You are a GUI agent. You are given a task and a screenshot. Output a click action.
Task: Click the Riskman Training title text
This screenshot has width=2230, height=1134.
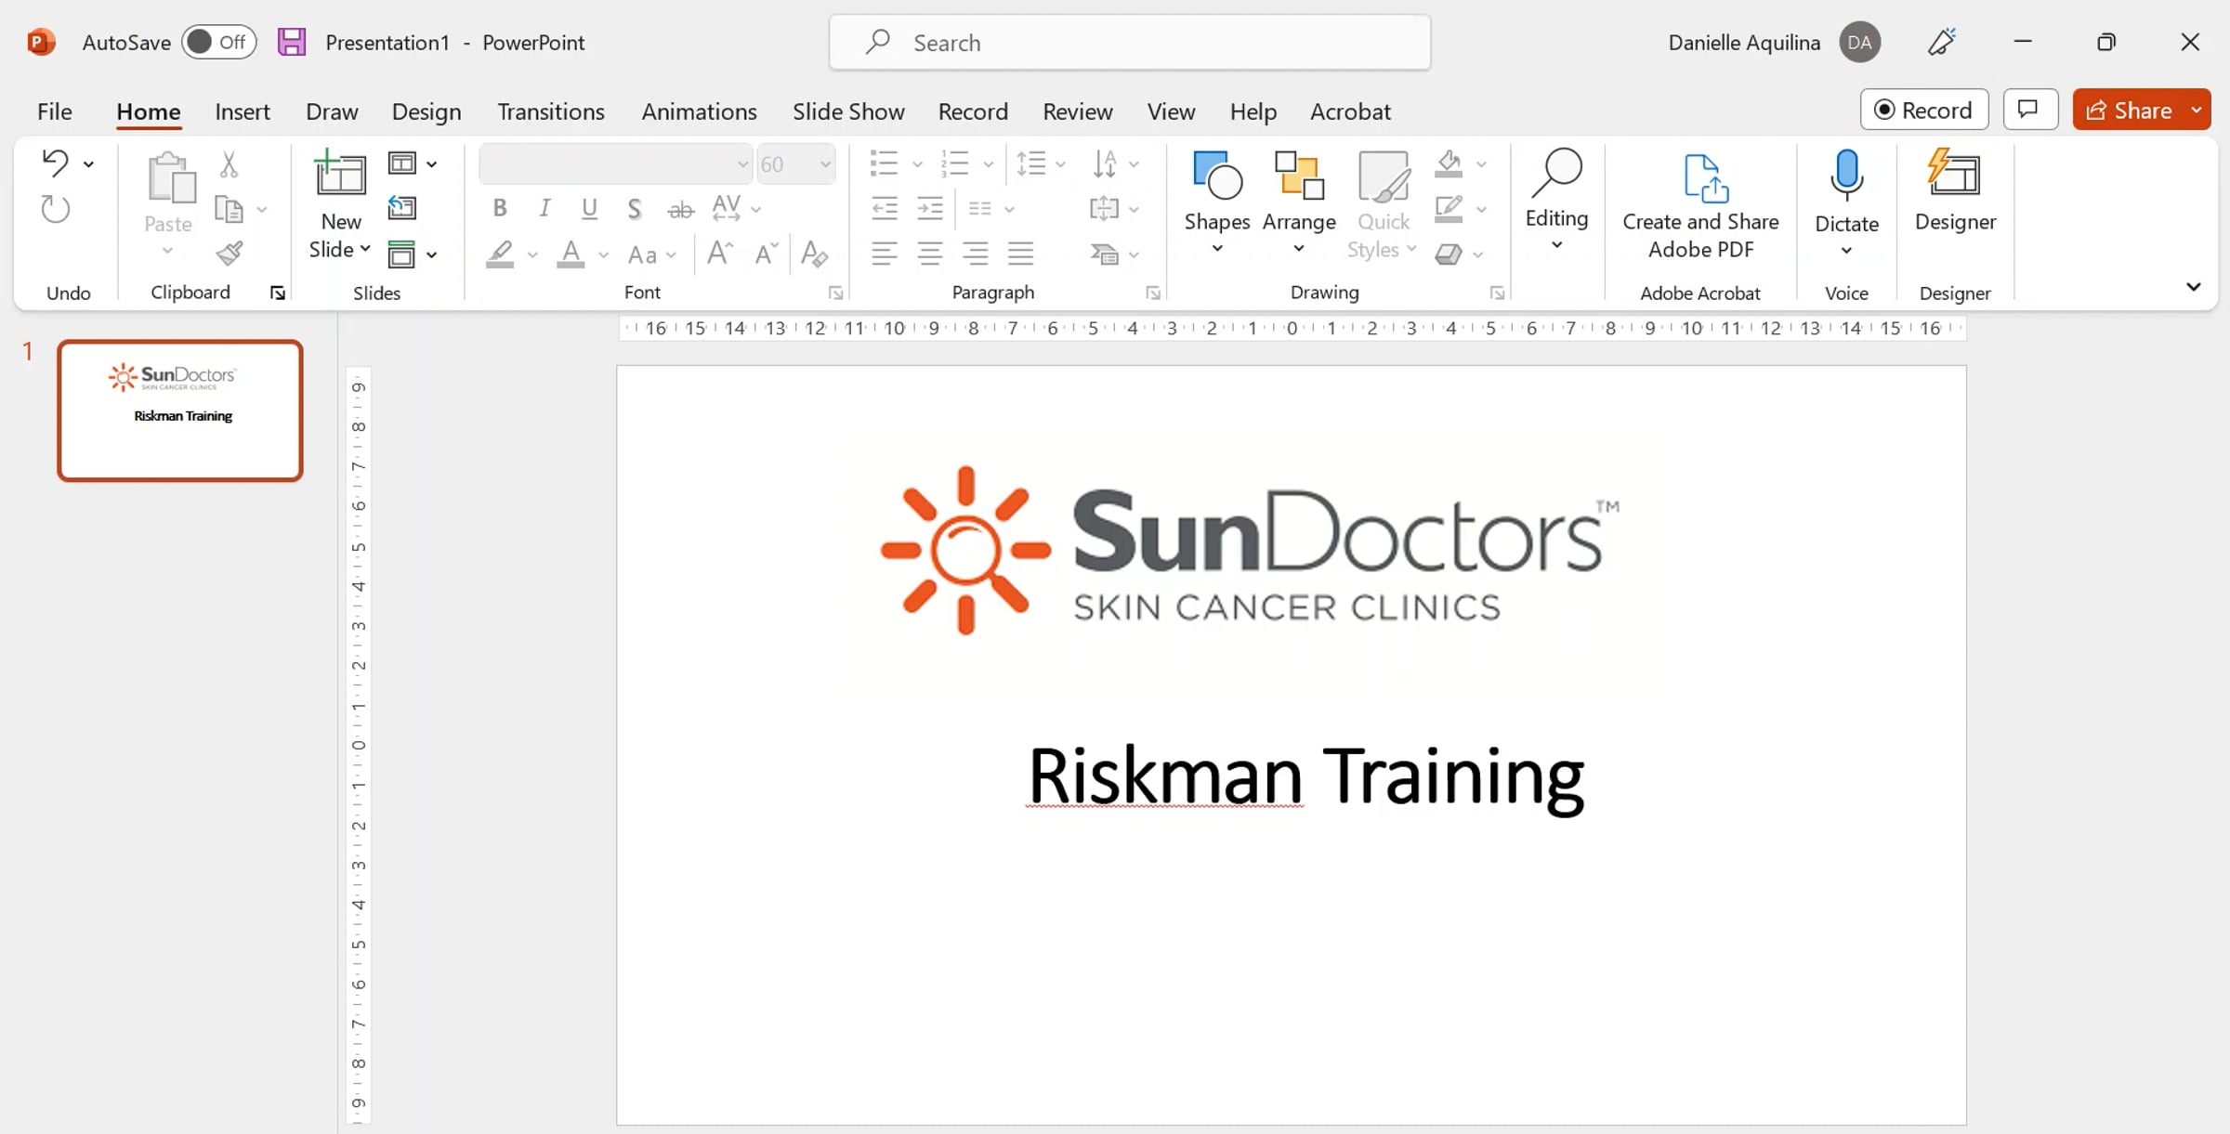(1305, 776)
